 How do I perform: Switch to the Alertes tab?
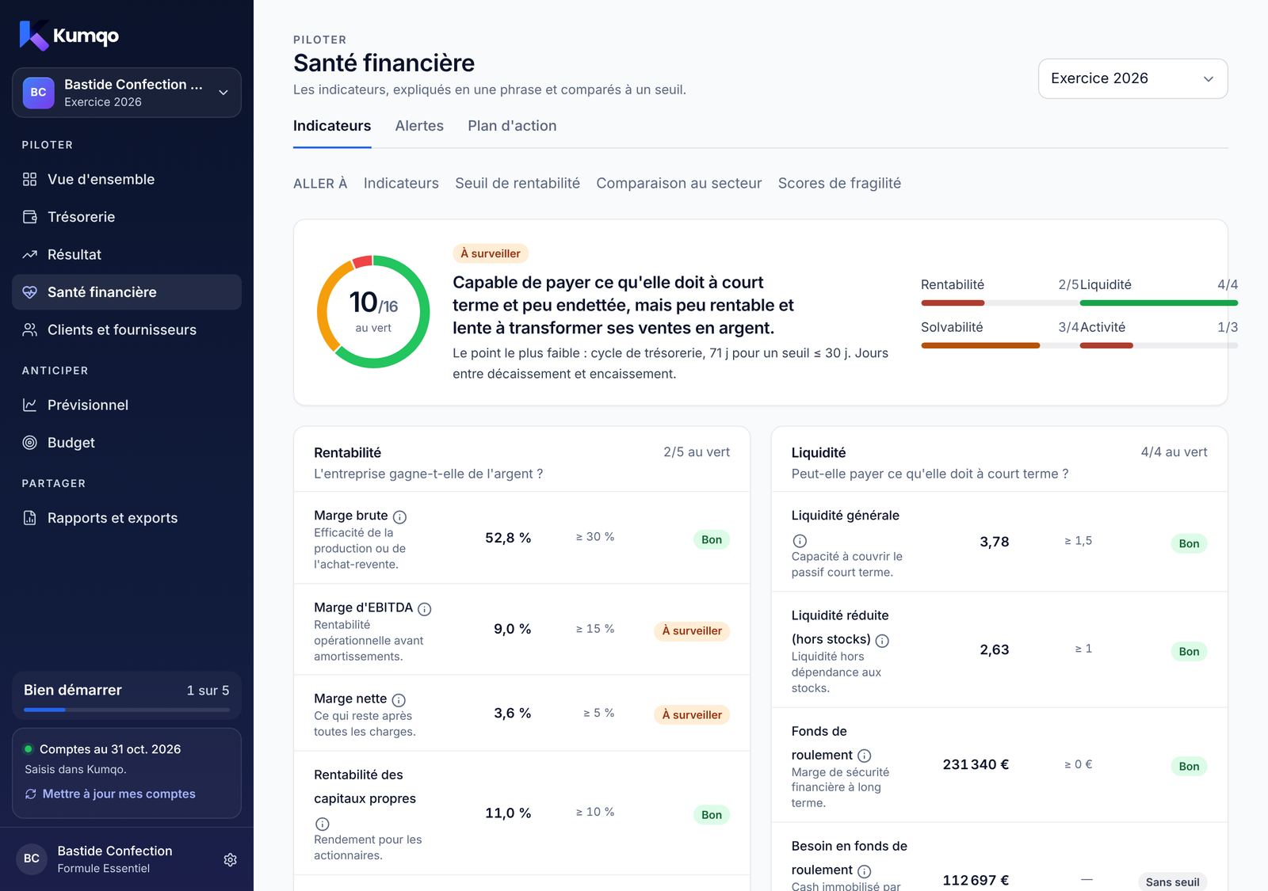(419, 126)
